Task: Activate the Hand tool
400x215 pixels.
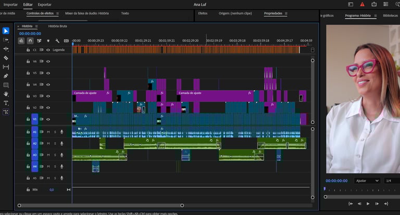Action: click(x=6, y=94)
